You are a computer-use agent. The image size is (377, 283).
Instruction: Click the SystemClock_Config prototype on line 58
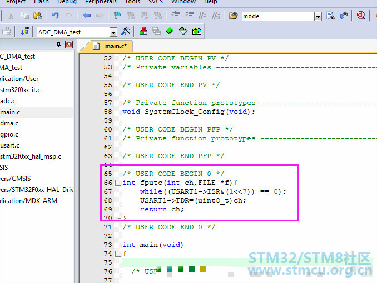[x=188, y=112]
